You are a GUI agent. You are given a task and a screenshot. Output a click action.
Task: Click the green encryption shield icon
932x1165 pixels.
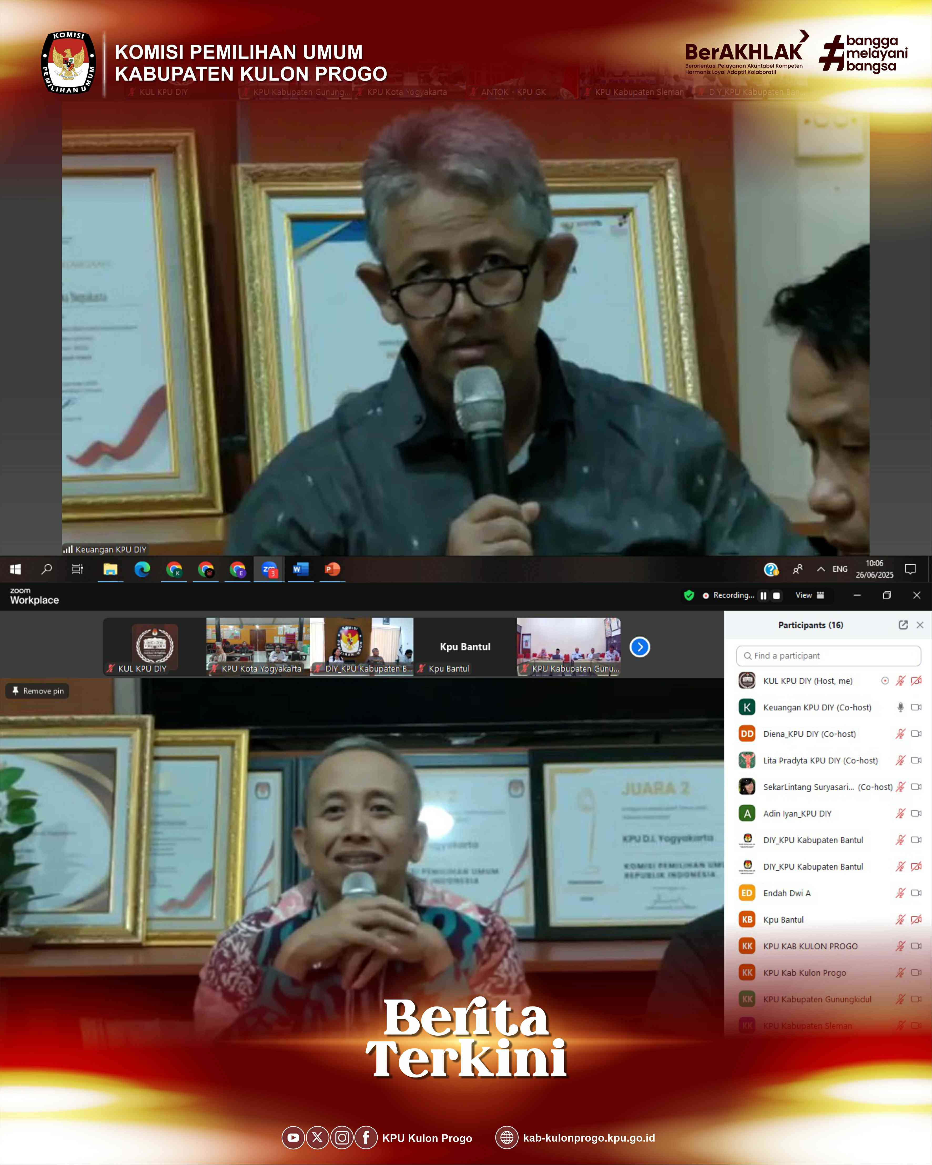[x=689, y=595]
